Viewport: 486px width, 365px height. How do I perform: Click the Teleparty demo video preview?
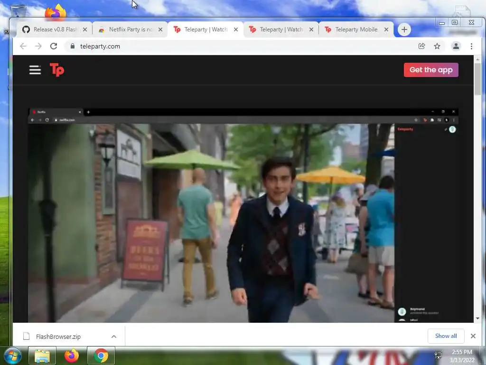243,215
